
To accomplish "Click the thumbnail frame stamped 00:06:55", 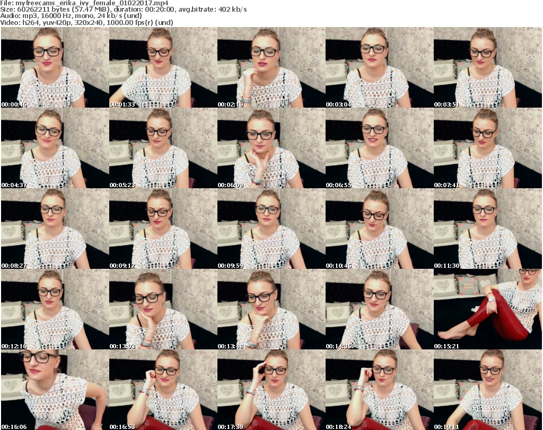I will (x=380, y=148).
